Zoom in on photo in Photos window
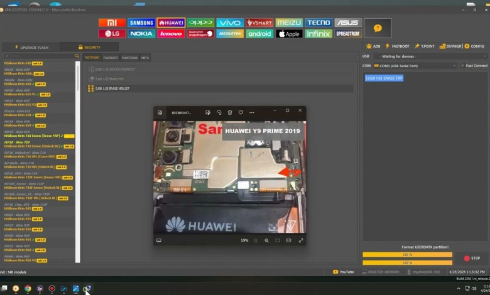This screenshot has height=295, width=490. (x=266, y=240)
